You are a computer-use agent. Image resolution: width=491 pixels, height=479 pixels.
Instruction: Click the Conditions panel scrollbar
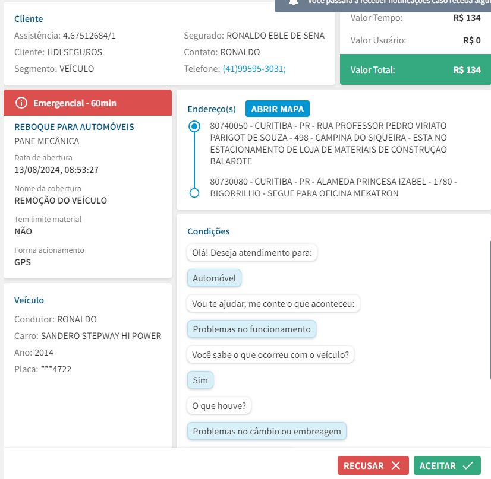[x=490, y=309]
